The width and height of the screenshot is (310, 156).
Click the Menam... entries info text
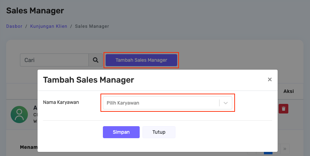click(x=29, y=147)
